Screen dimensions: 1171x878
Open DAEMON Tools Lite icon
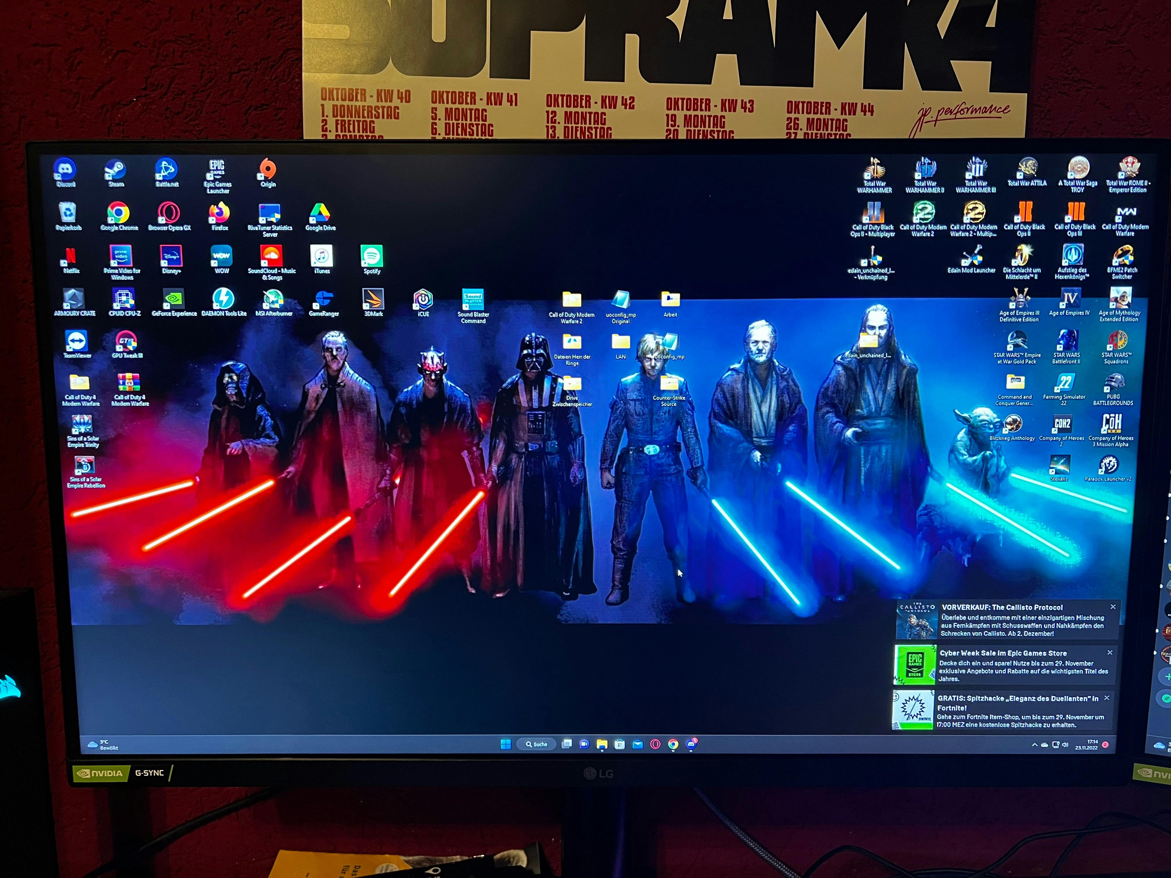point(224,302)
